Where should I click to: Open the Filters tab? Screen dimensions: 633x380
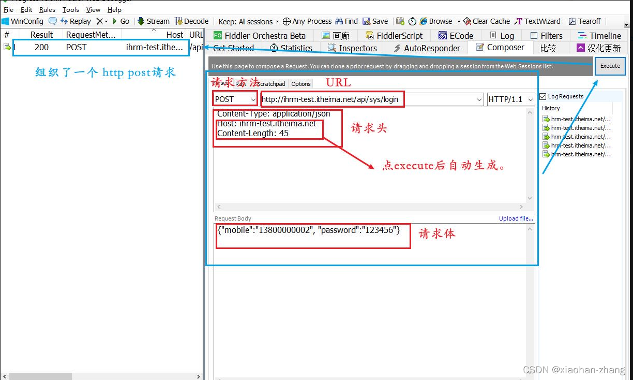point(547,36)
